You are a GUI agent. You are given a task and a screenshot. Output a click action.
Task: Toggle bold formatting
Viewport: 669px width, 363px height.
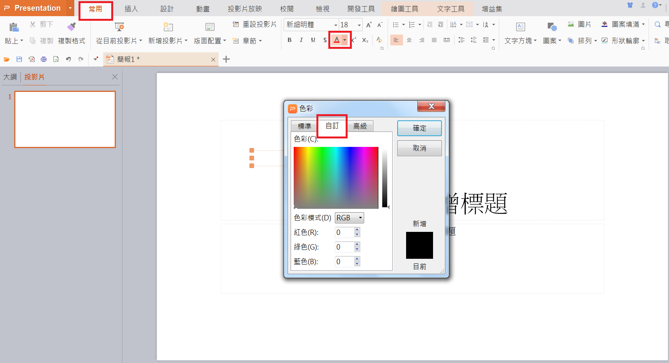(x=289, y=40)
